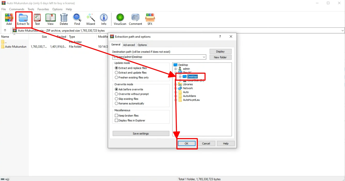Open the Find magnifier tool

pyautogui.click(x=77, y=19)
